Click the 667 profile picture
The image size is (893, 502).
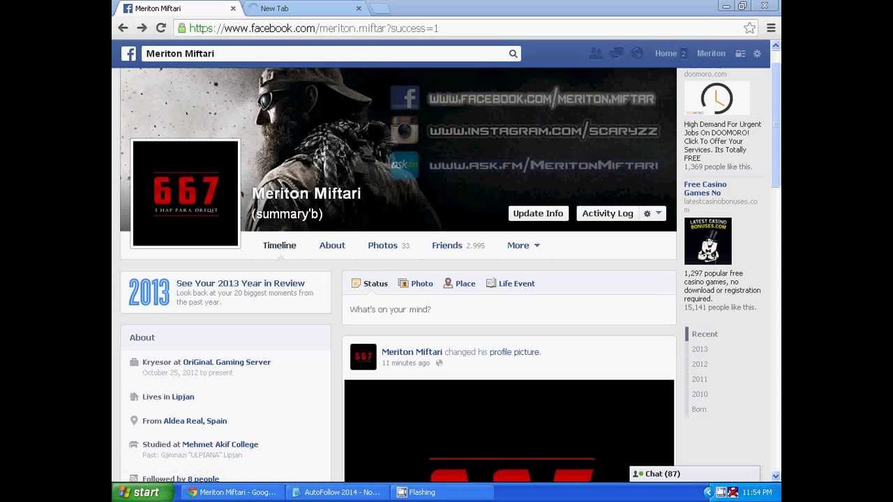tap(186, 193)
